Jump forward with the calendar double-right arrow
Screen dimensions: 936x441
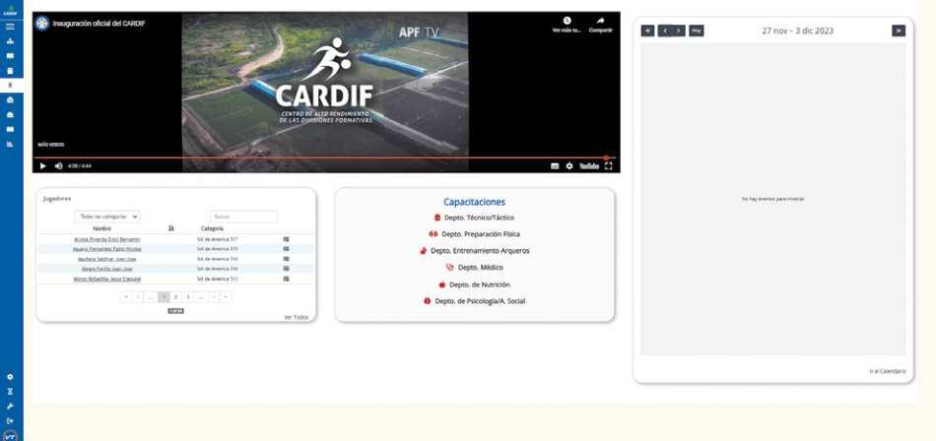pyautogui.click(x=899, y=31)
